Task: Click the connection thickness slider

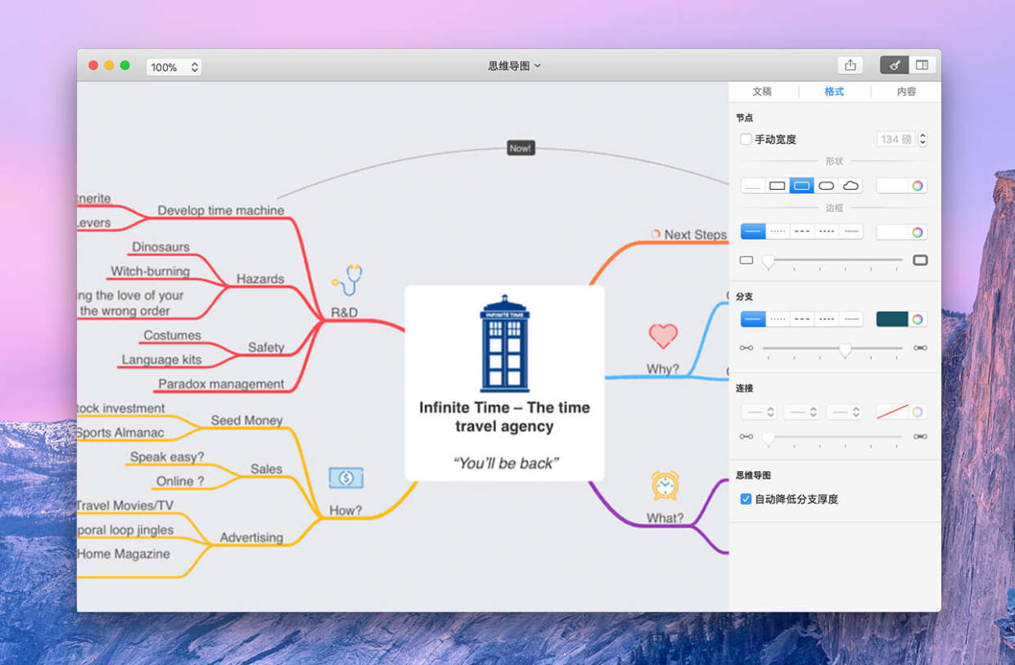Action: point(832,437)
